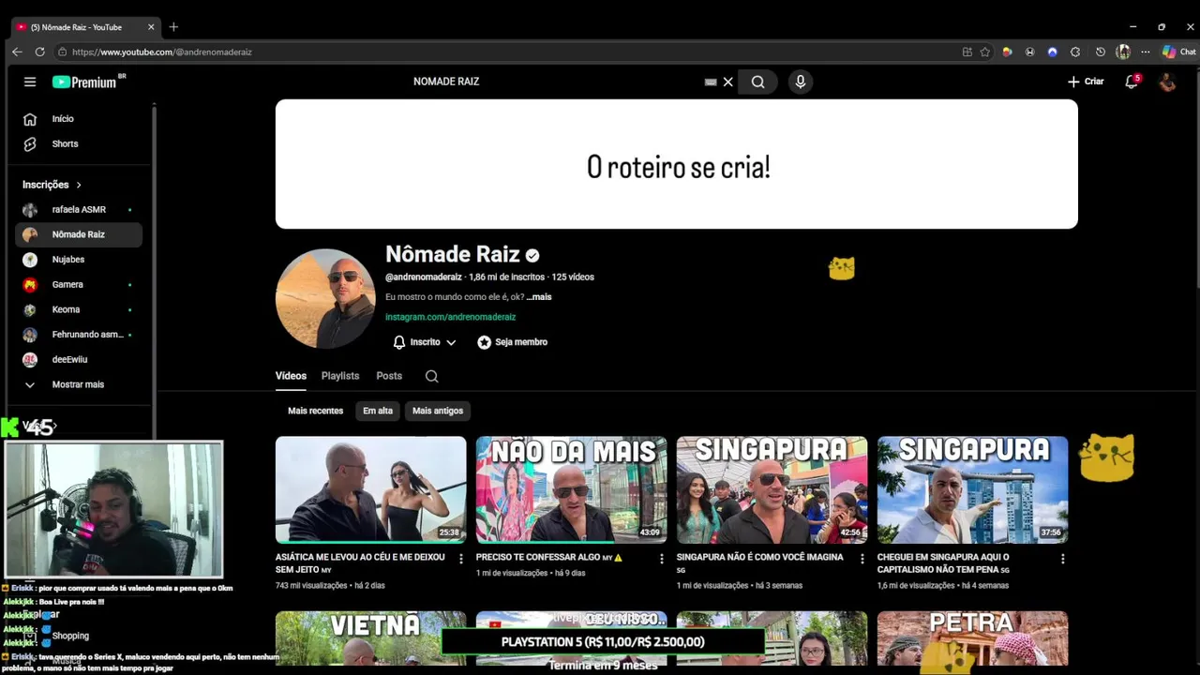Image resolution: width=1200 pixels, height=675 pixels.
Task: Open browser settings three-dots menu
Action: [1145, 52]
